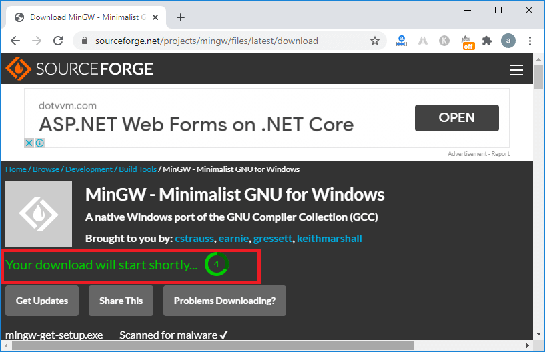
Task: Open keithmarshall profile link
Action: click(x=329, y=239)
